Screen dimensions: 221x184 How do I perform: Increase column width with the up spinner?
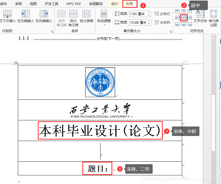pos(149,21)
